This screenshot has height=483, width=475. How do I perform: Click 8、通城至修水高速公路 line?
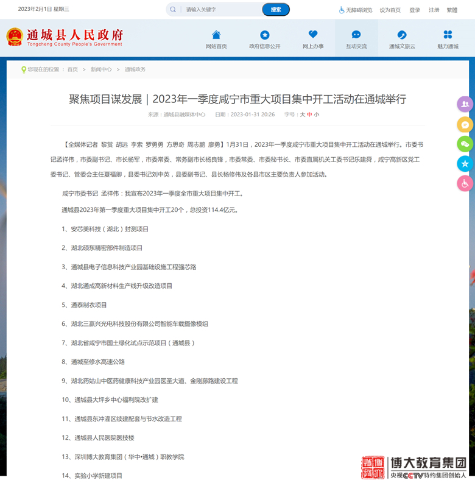[93, 362]
